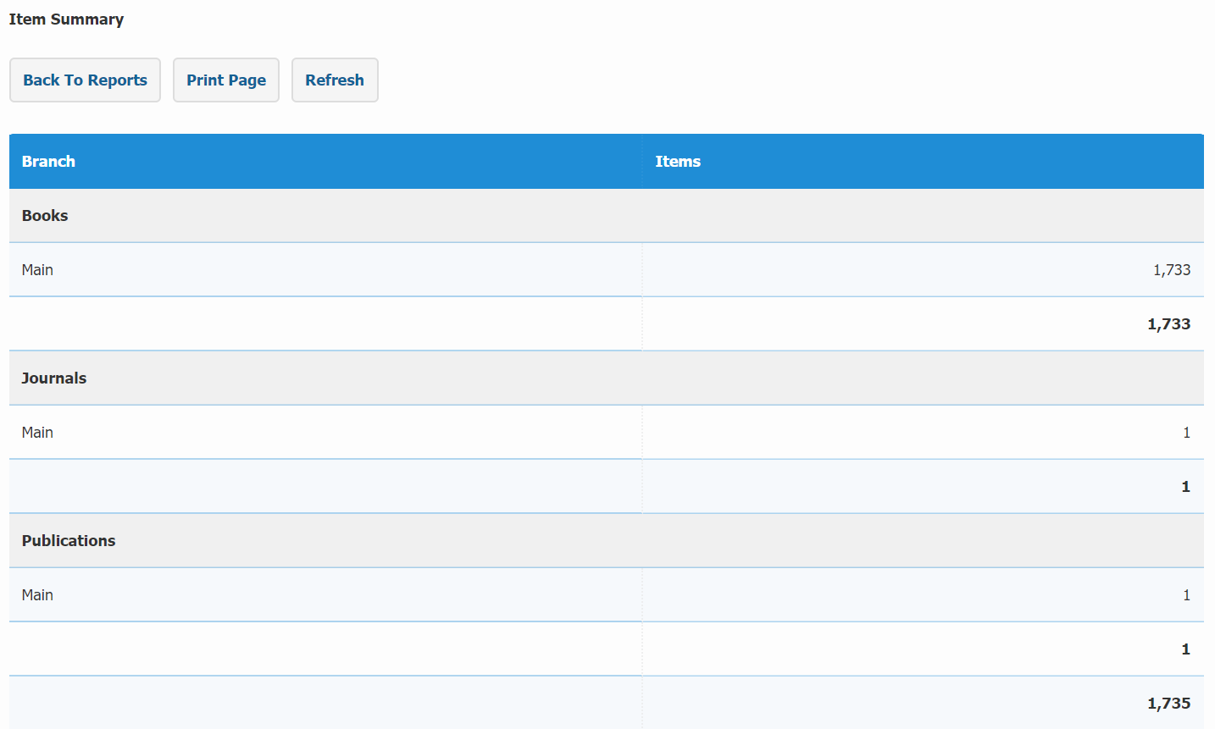Click the Back To Reports button
Screen dimensions: 1215x729
[x=85, y=80]
